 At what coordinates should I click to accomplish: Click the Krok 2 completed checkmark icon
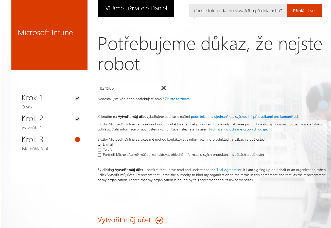pyautogui.click(x=77, y=119)
